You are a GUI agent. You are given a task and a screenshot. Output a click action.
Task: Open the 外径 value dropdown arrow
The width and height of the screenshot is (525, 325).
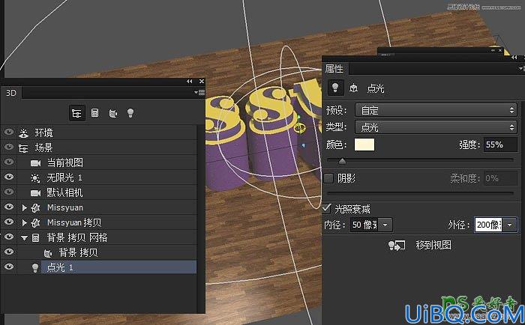click(x=509, y=225)
